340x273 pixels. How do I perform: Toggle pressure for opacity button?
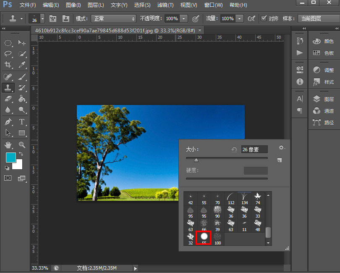(x=196, y=18)
